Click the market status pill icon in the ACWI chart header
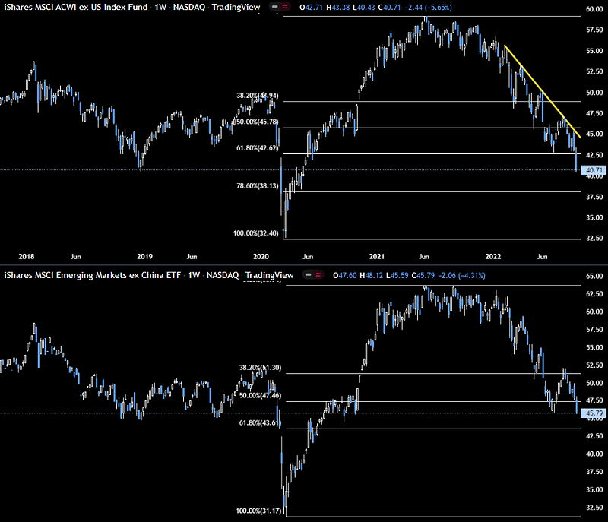The height and width of the screenshot is (522, 608). click(x=272, y=8)
